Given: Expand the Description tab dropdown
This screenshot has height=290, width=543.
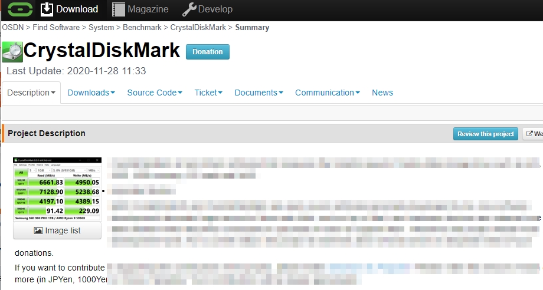Looking at the screenshot, I should pyautogui.click(x=31, y=93).
